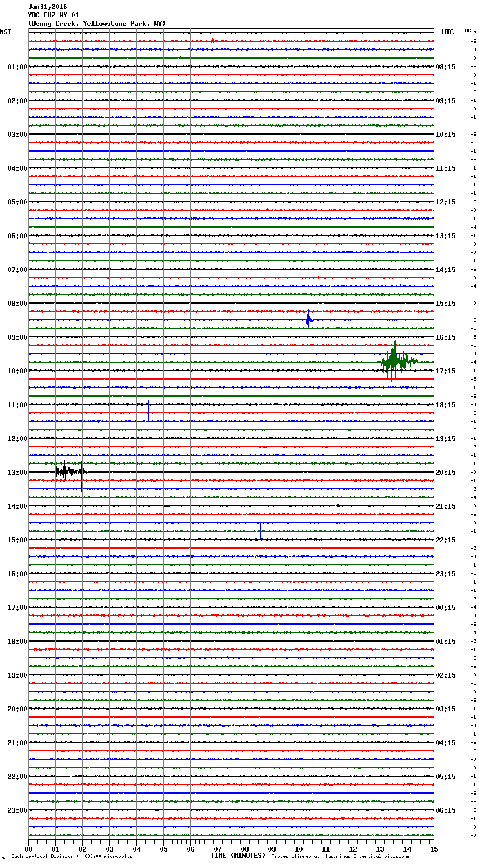Click the '00' minute tick label
479x864 pixels.
[28, 849]
